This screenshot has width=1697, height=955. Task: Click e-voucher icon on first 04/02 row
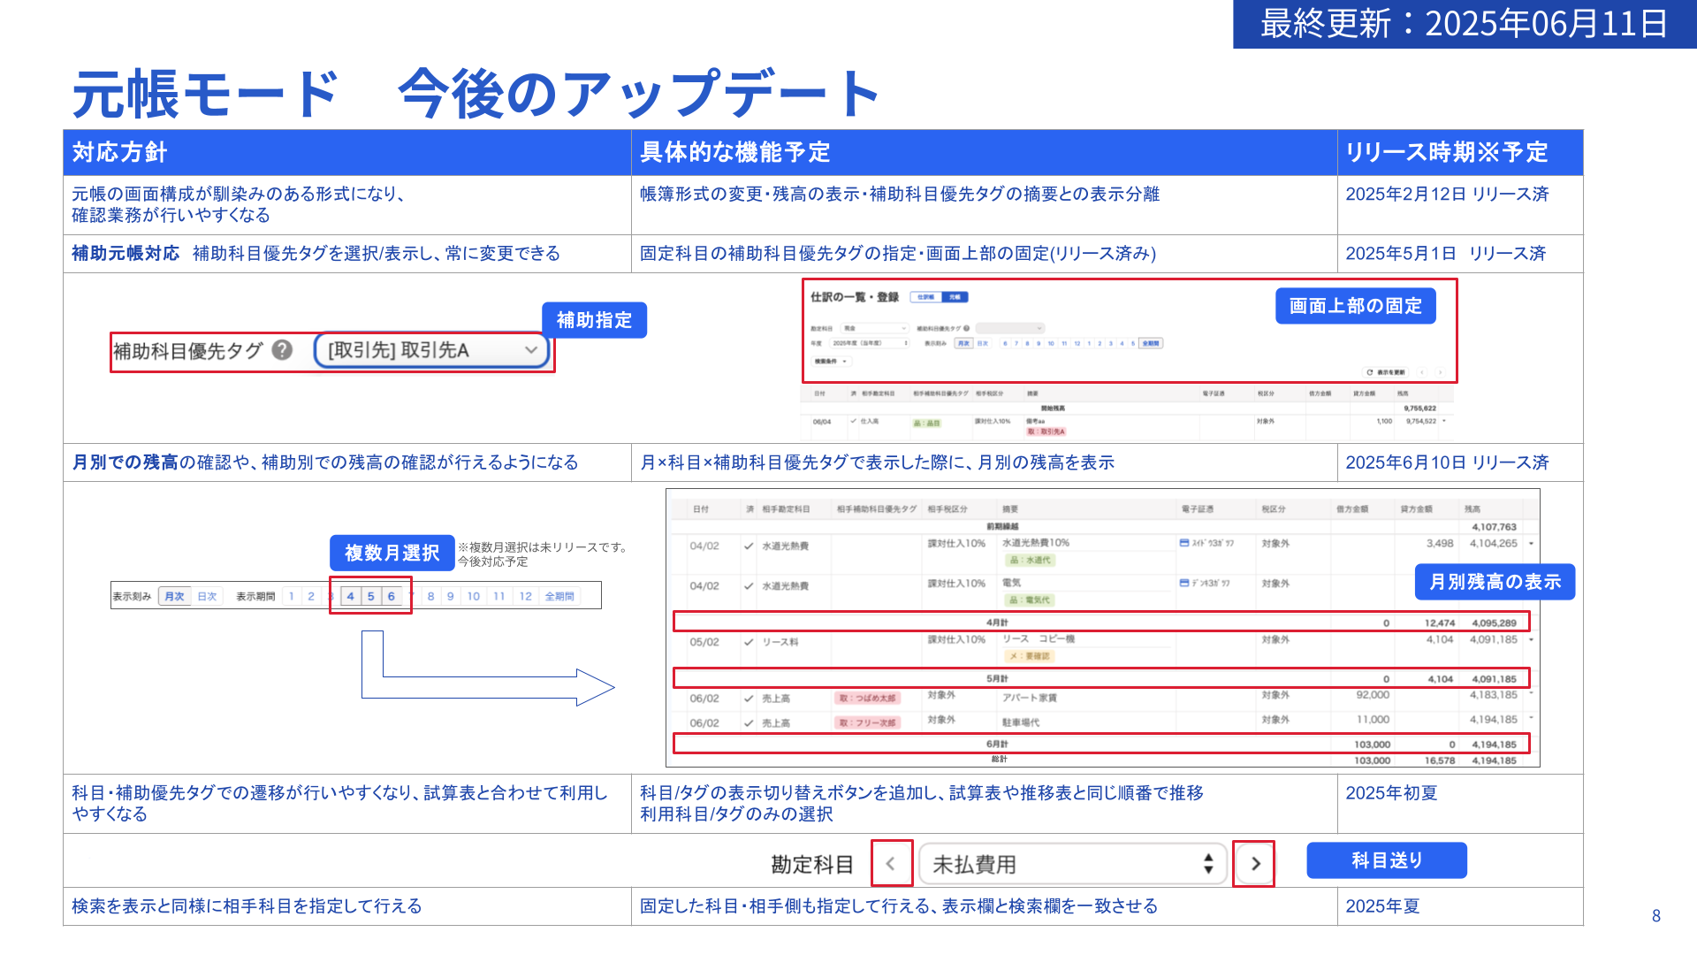pos(1184,543)
